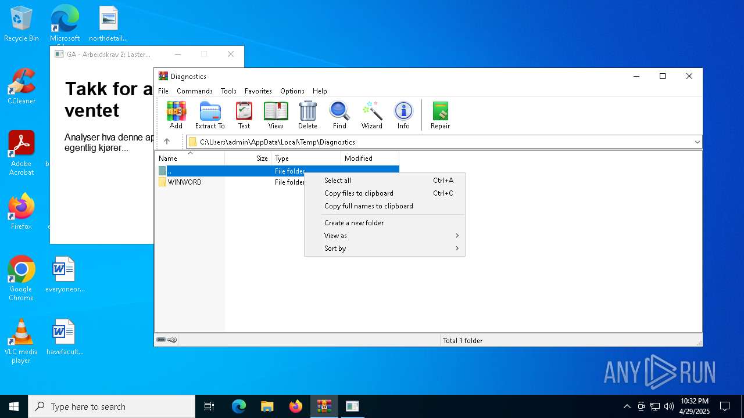Expand the address path dropdown arrow
The width and height of the screenshot is (744, 418).
(x=697, y=142)
